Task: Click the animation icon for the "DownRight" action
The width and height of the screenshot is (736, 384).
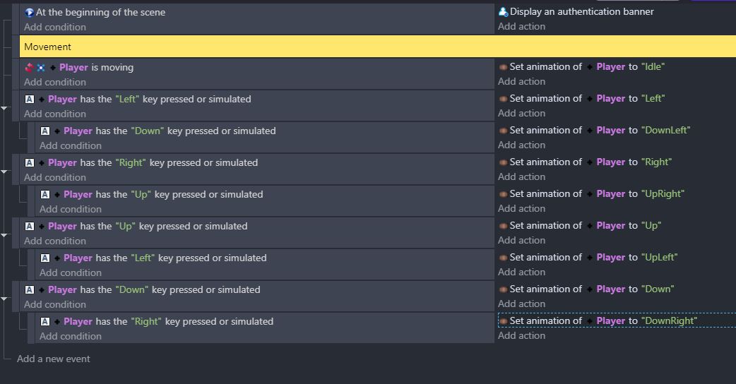Action: (503, 321)
